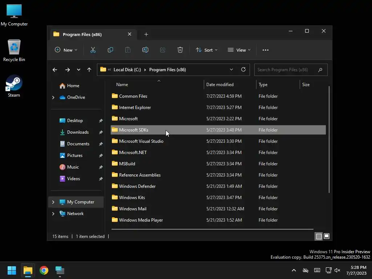Click the Paste clipboard icon
Image resolution: width=372 pixels, height=279 pixels.
[128, 50]
